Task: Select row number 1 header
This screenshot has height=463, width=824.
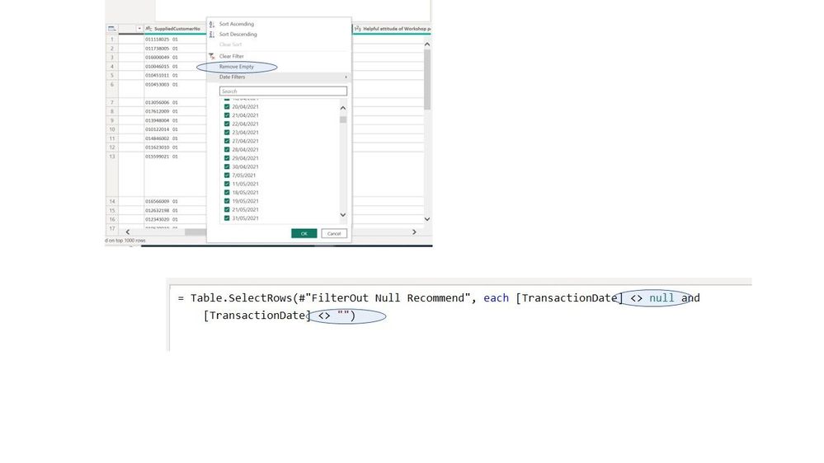Action: coord(112,40)
